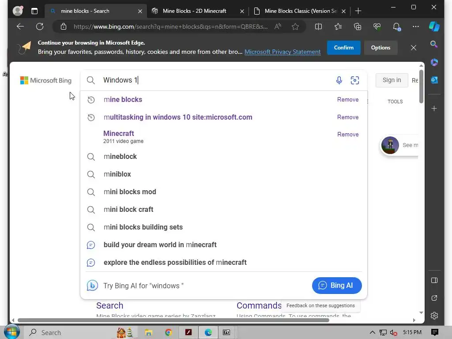Click the address bar URL
Viewport: 452px width, 339px height.
pyautogui.click(x=170, y=26)
